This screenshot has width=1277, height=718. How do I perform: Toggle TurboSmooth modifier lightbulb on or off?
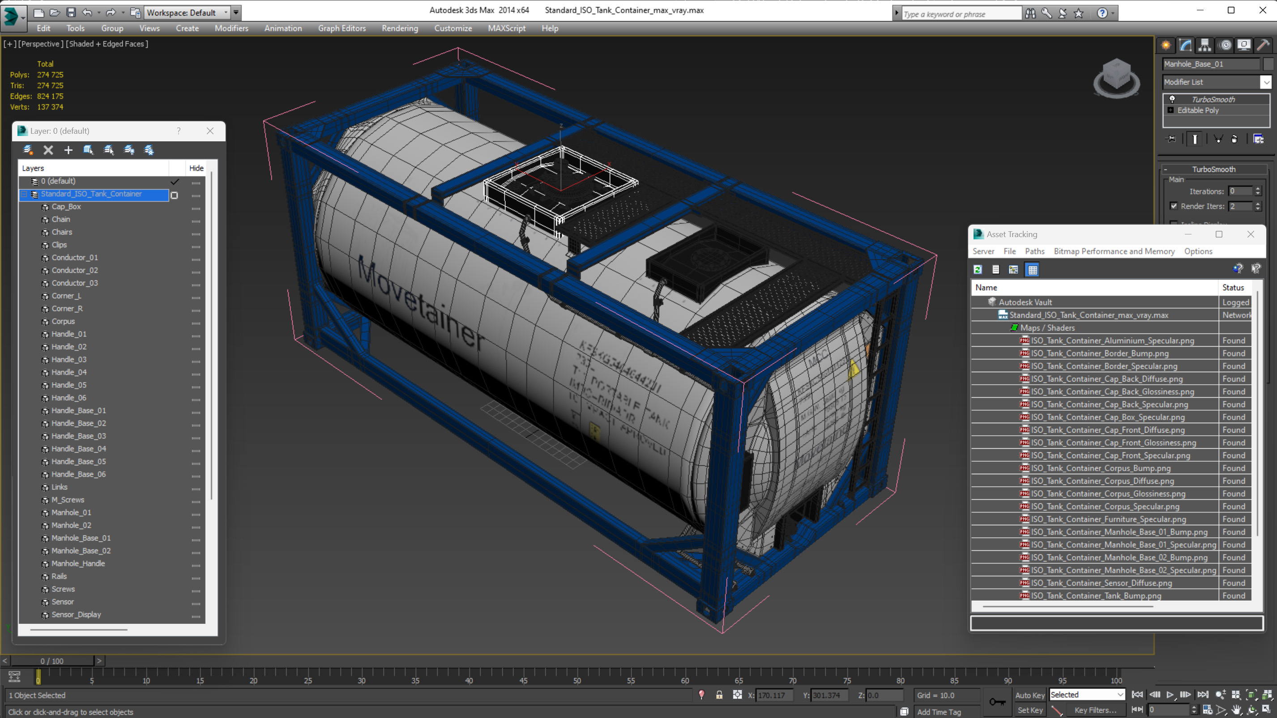point(1172,99)
